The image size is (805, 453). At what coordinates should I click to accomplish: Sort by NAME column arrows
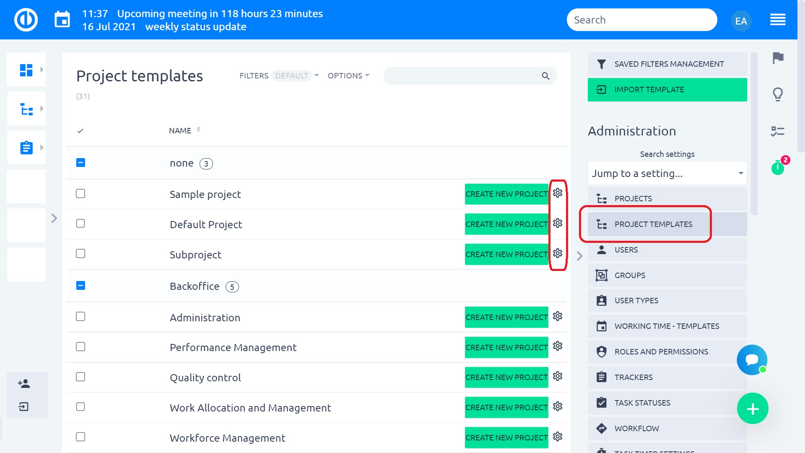coord(198,130)
